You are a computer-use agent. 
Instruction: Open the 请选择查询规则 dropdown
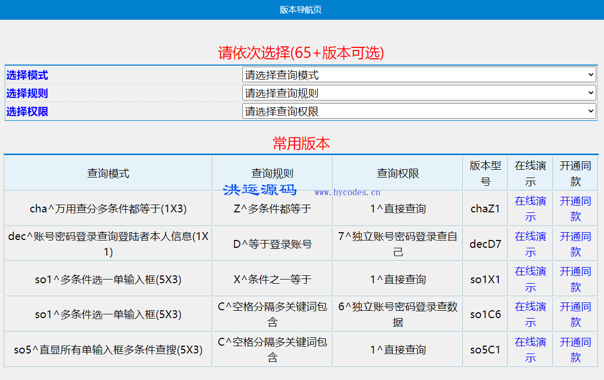point(419,93)
